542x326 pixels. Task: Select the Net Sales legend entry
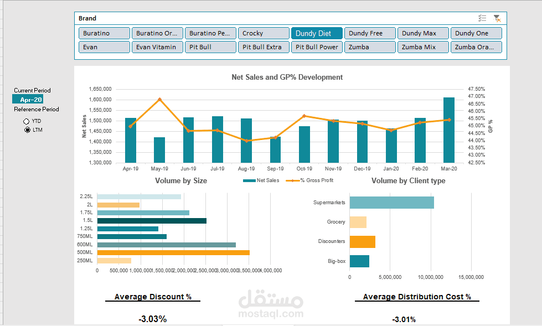[261, 180]
